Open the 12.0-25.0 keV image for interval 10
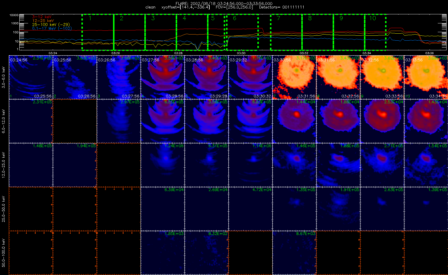This screenshot has width=448, height=275. [x=426, y=165]
